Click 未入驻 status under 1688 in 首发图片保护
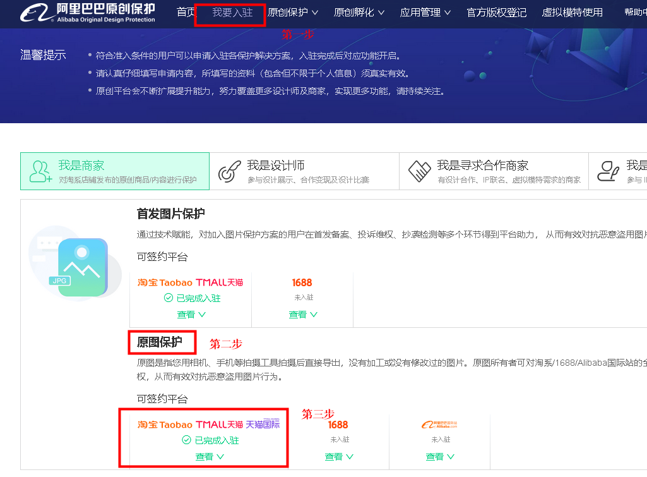Screen dimensions: 647x477 (304, 298)
